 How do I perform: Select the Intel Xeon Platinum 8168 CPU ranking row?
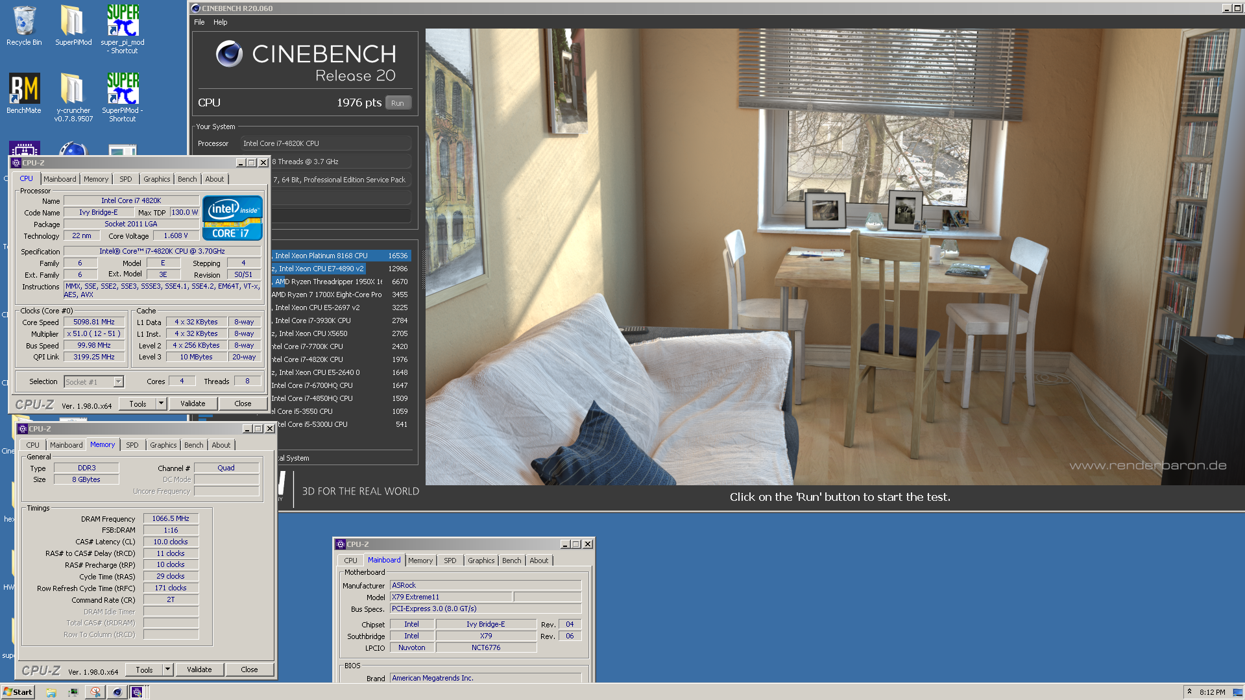[x=340, y=256]
